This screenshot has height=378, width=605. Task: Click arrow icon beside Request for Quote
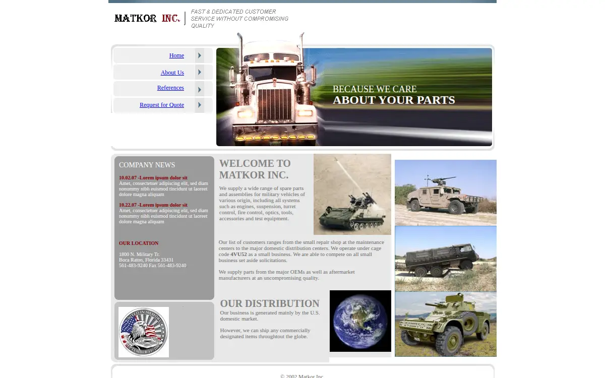[200, 105]
